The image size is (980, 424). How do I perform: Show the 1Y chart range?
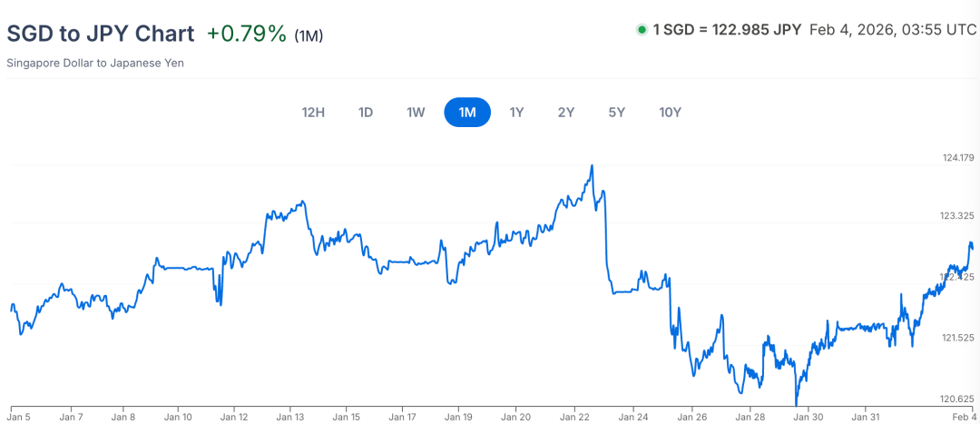tap(516, 113)
